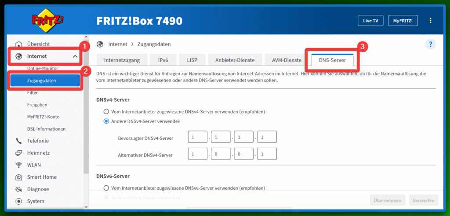Click the Übersicht home icon
Image resolution: width=450 pixels, height=216 pixels.
pos(19,44)
